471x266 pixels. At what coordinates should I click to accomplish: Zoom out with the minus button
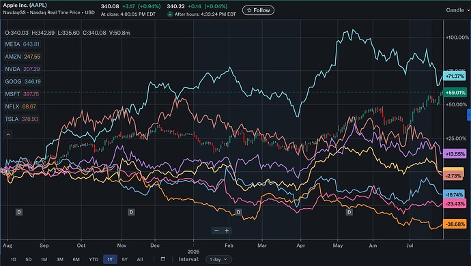tap(216, 231)
